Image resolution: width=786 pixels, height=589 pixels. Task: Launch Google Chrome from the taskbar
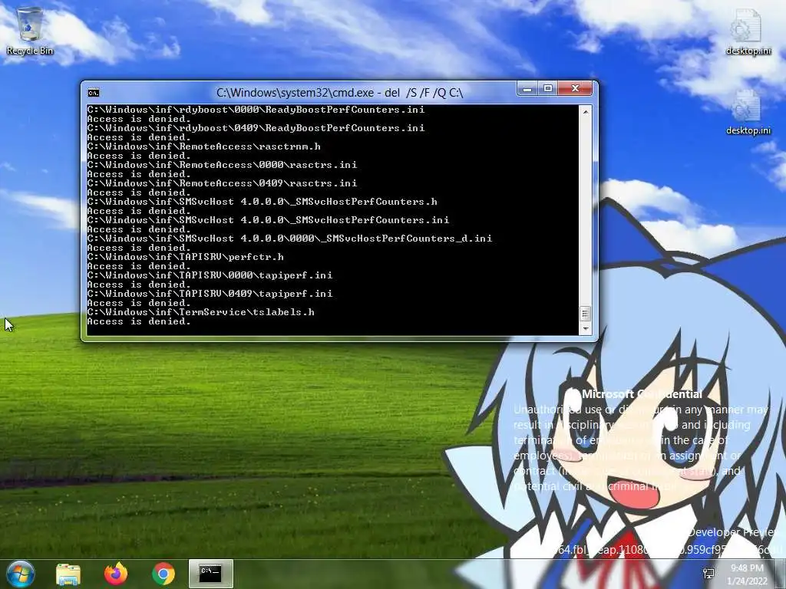tap(163, 574)
